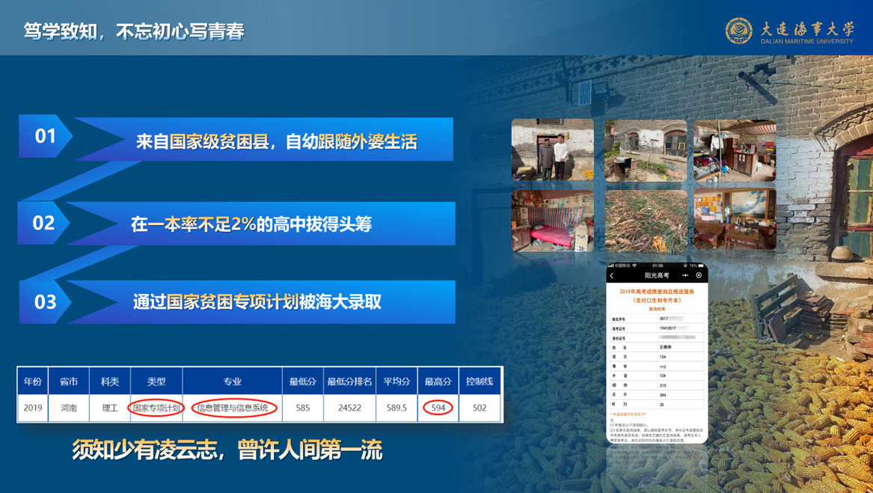873x493 pixels.
Task: Select the circled 594 highest score cell
Action: 438,408
